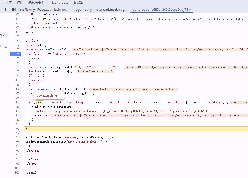Click the "muzzik-cc.netlify.app" string on line 85

coord(69,102)
